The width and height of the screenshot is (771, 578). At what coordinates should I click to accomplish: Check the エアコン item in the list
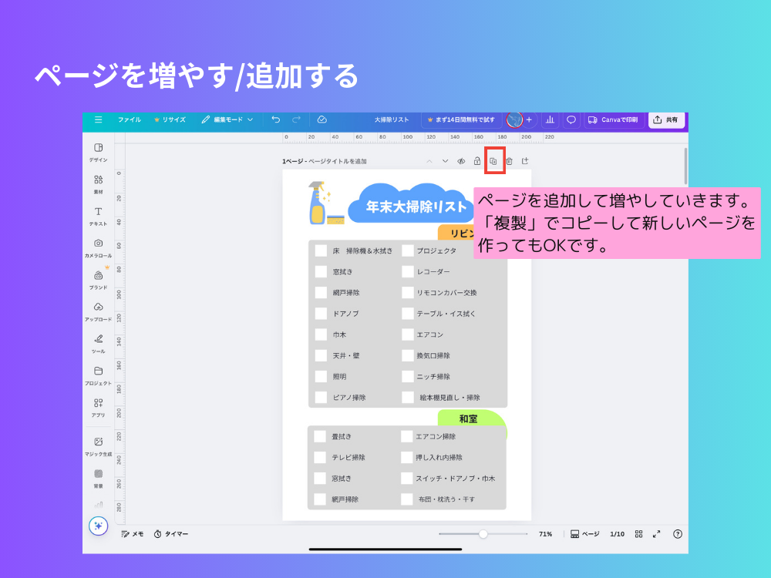[x=407, y=334]
